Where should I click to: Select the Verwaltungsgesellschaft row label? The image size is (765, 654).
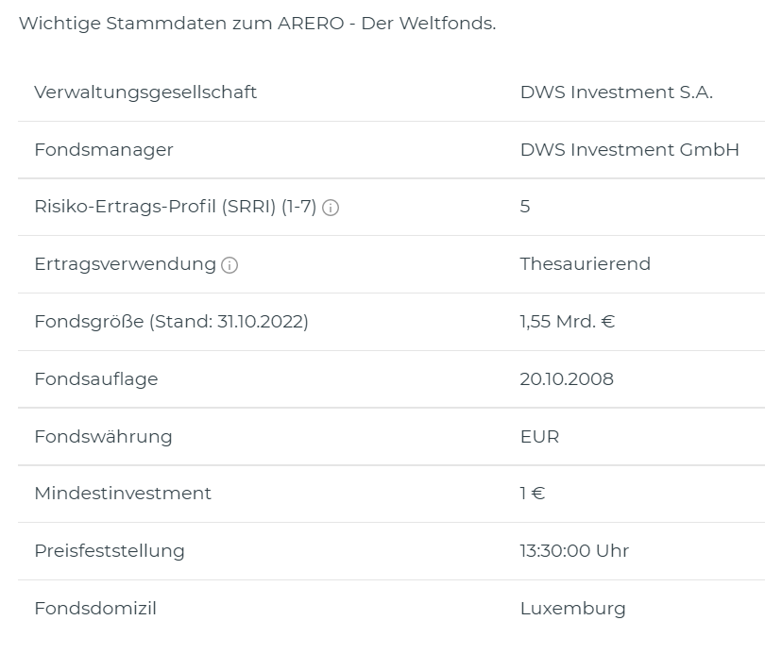click(145, 92)
